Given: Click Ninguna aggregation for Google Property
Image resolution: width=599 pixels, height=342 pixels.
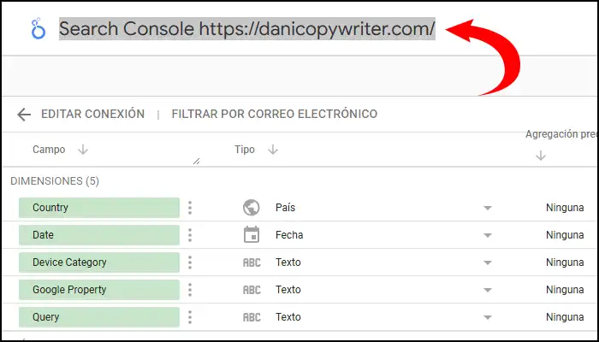Looking at the screenshot, I should coord(565,290).
